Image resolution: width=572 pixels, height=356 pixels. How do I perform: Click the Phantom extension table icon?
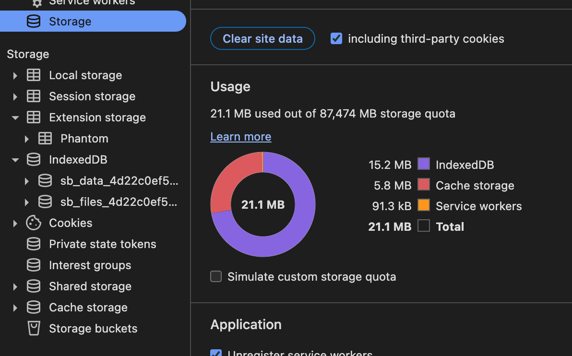(45, 139)
